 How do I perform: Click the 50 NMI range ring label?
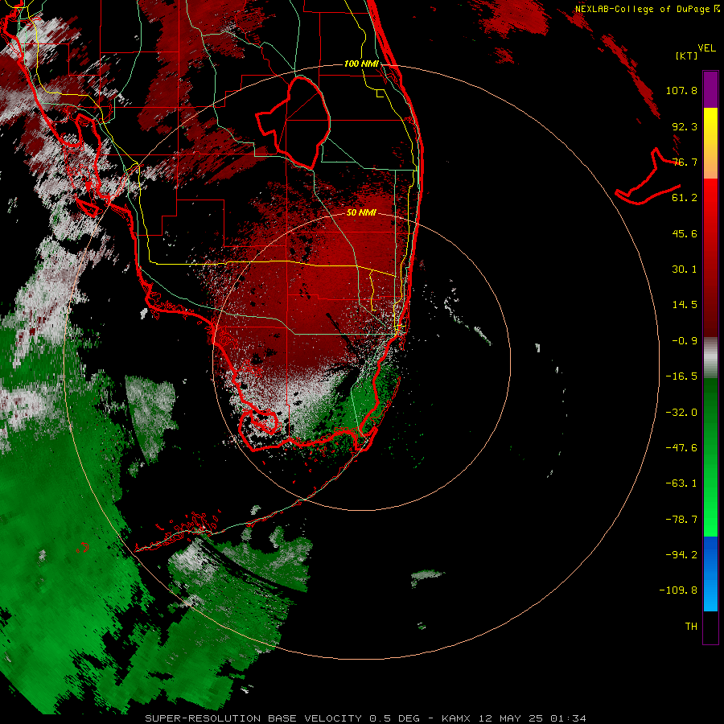click(361, 213)
